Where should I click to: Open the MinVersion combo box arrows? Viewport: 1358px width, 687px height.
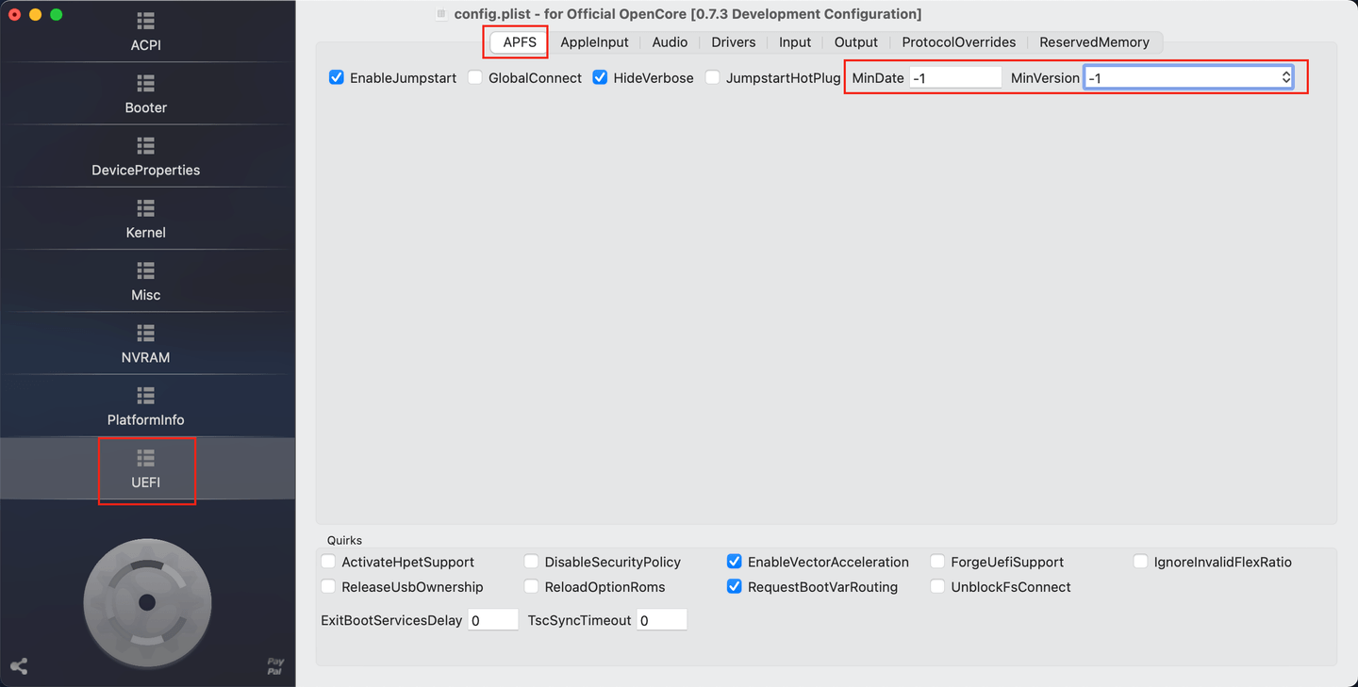(1285, 78)
